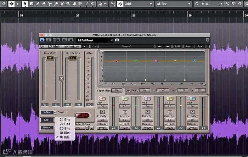Open the L3 help question mark

point(208,46)
